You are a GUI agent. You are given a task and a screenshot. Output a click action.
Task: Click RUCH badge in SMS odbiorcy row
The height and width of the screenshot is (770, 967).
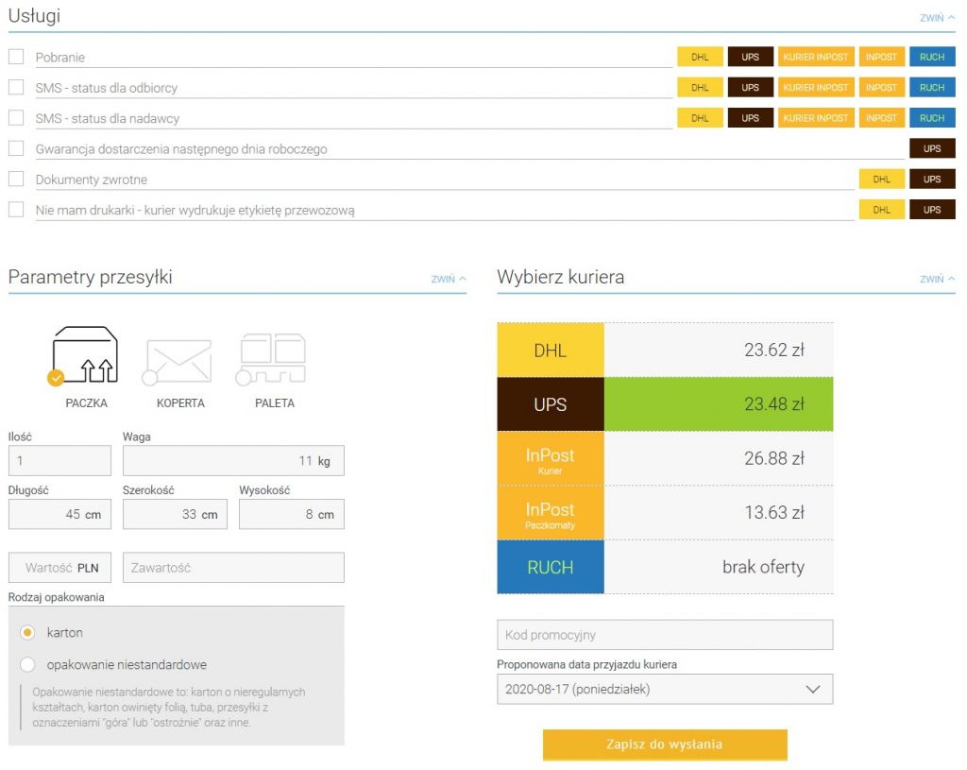tap(932, 88)
